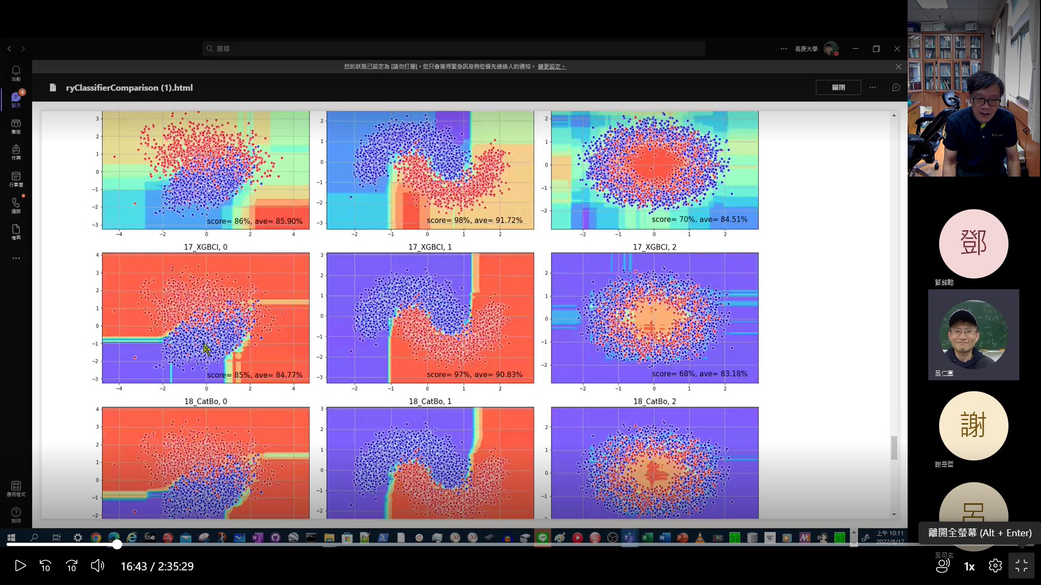The width and height of the screenshot is (1041, 585).
Task: Open GitHub Desktop from the taskbar
Action: [x=275, y=537]
